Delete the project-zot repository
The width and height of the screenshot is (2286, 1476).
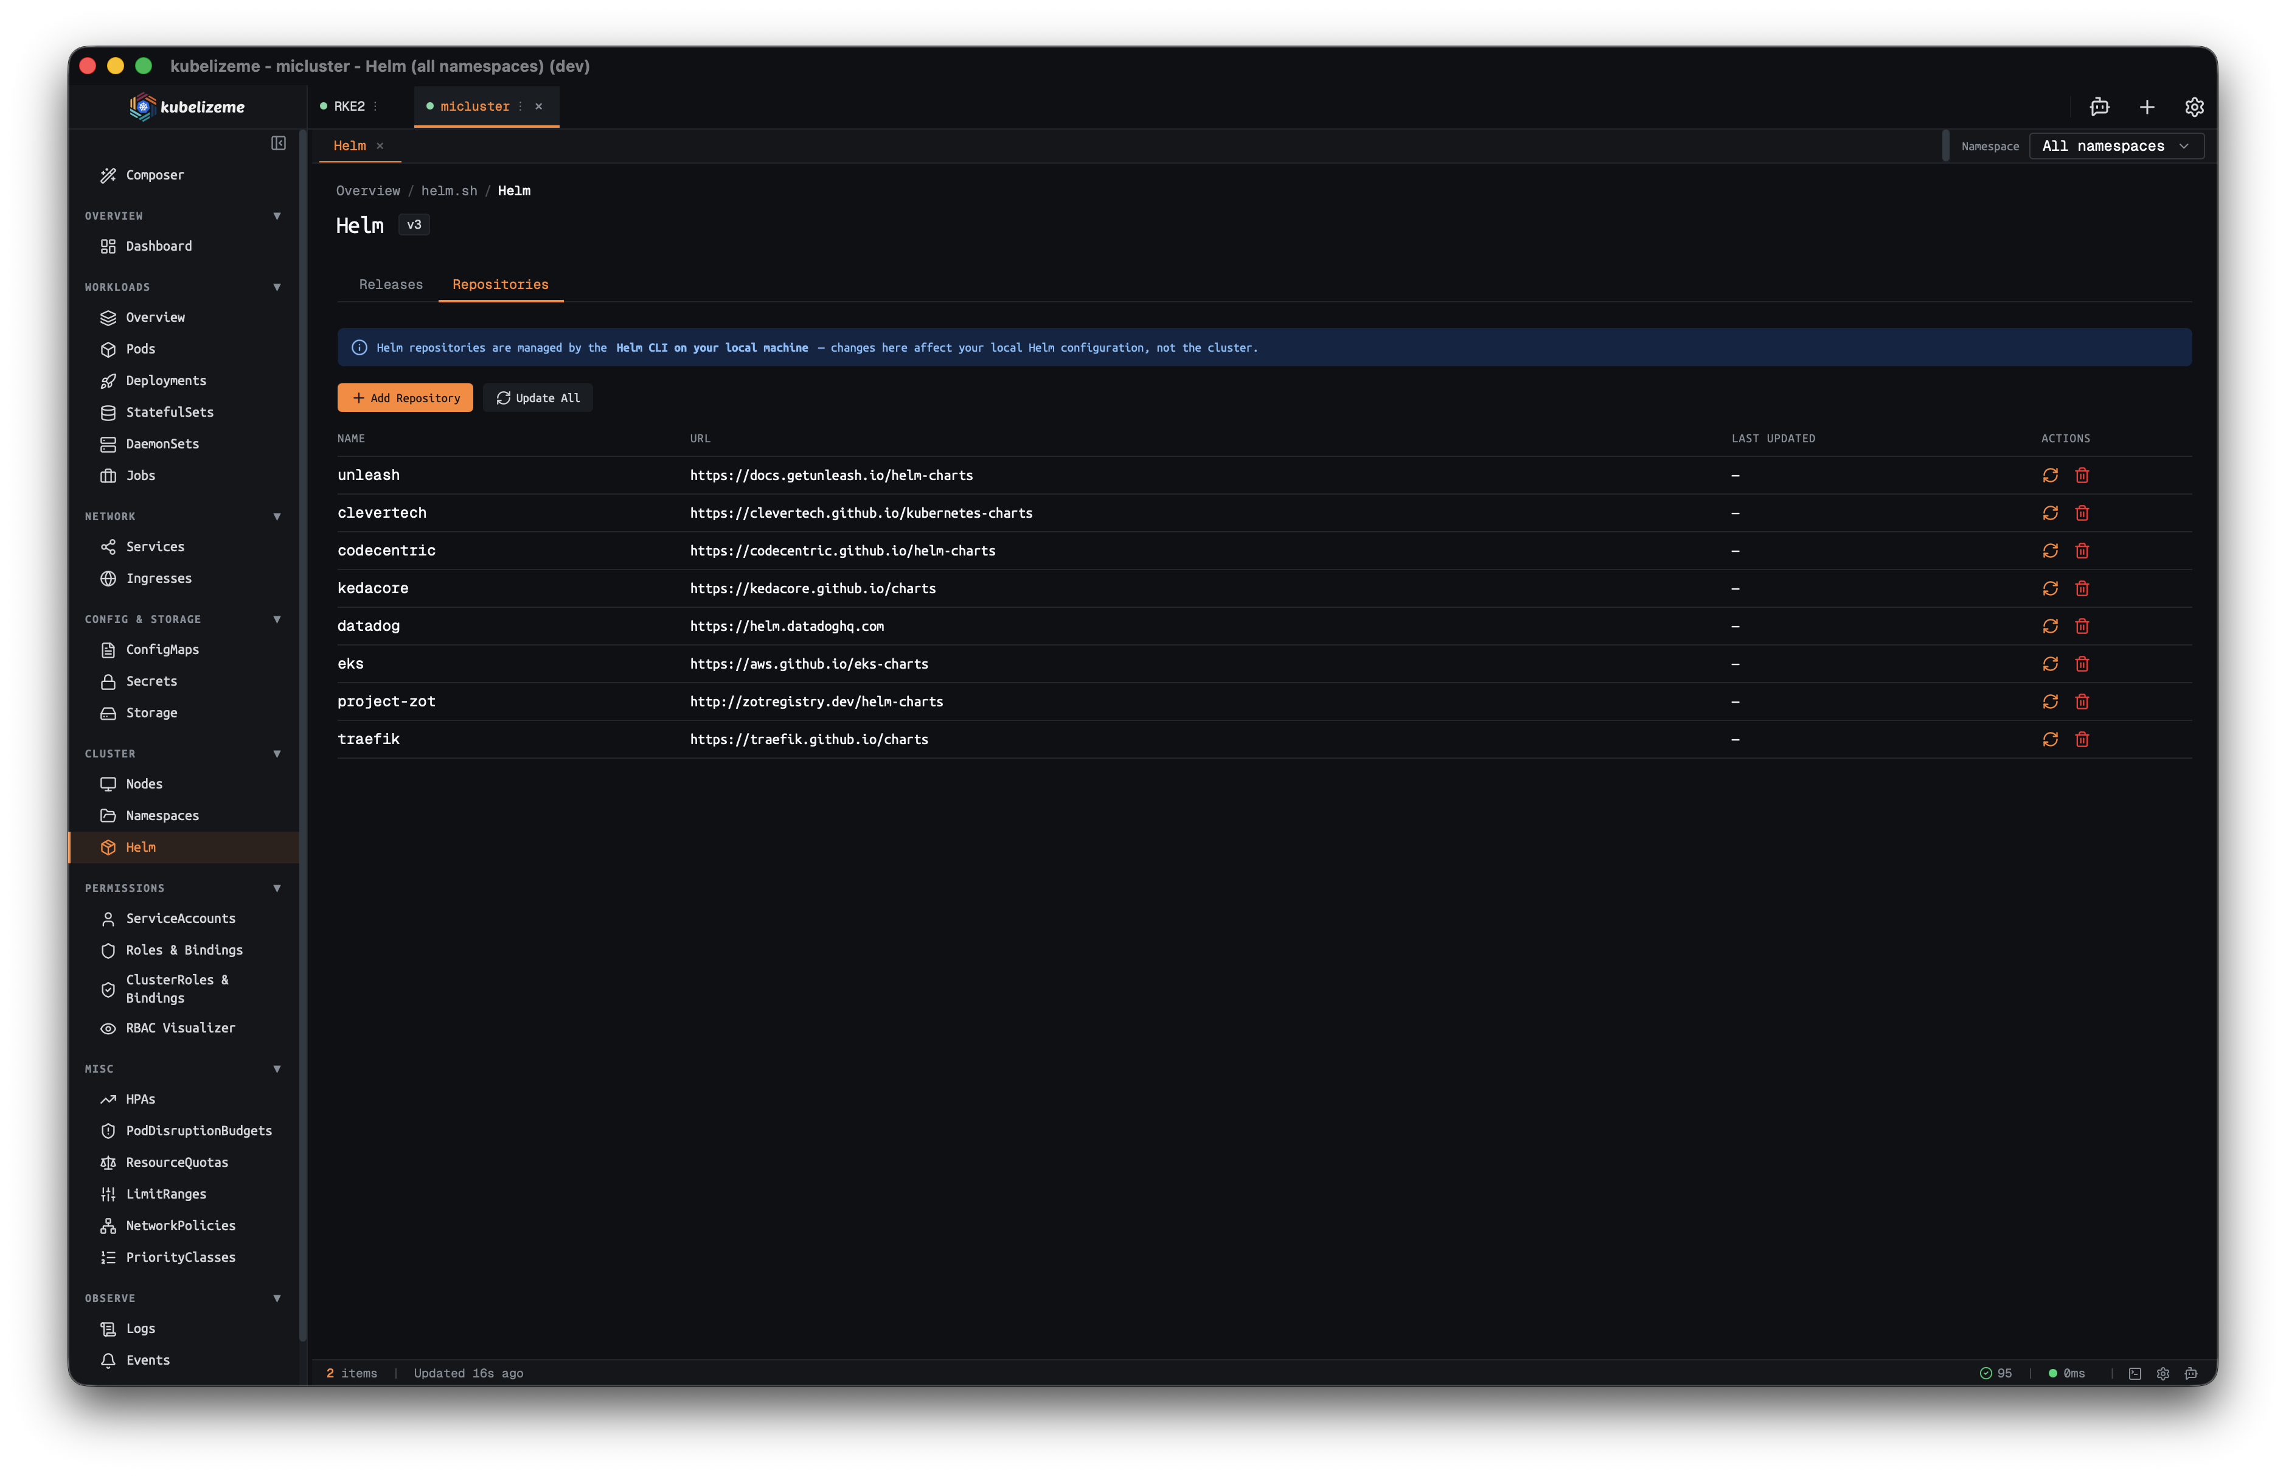click(2081, 701)
